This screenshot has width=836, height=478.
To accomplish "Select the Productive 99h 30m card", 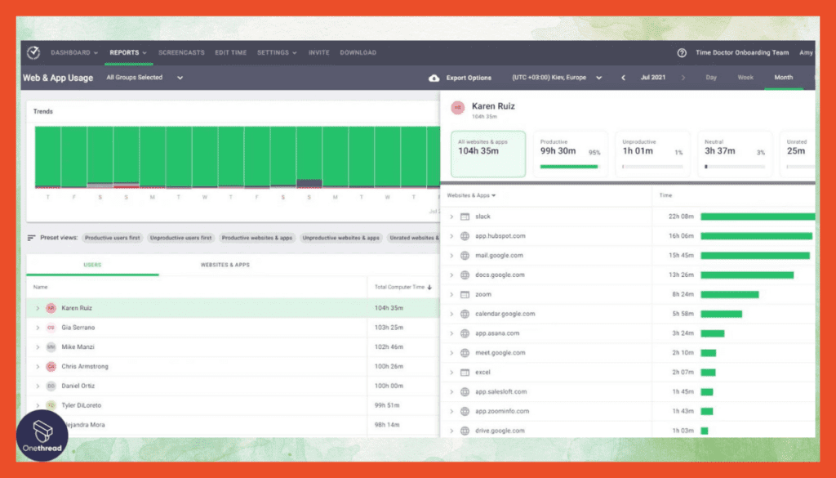I will pyautogui.click(x=570, y=154).
